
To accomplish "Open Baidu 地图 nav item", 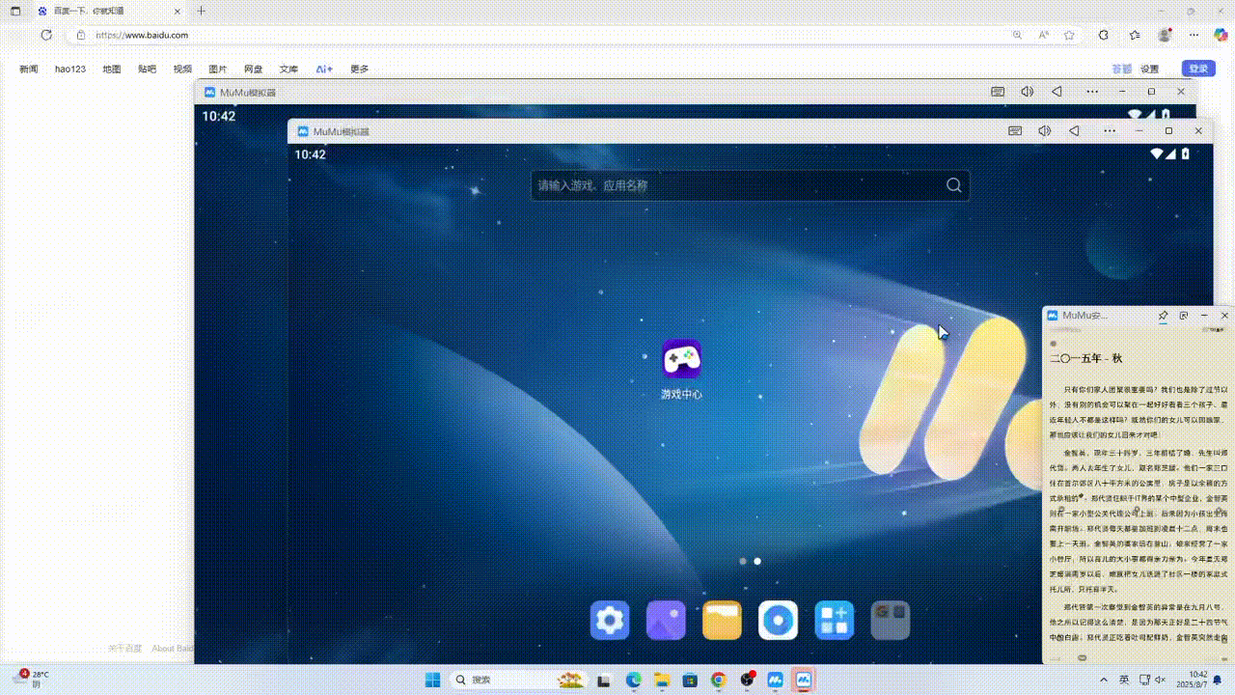I will click(112, 69).
